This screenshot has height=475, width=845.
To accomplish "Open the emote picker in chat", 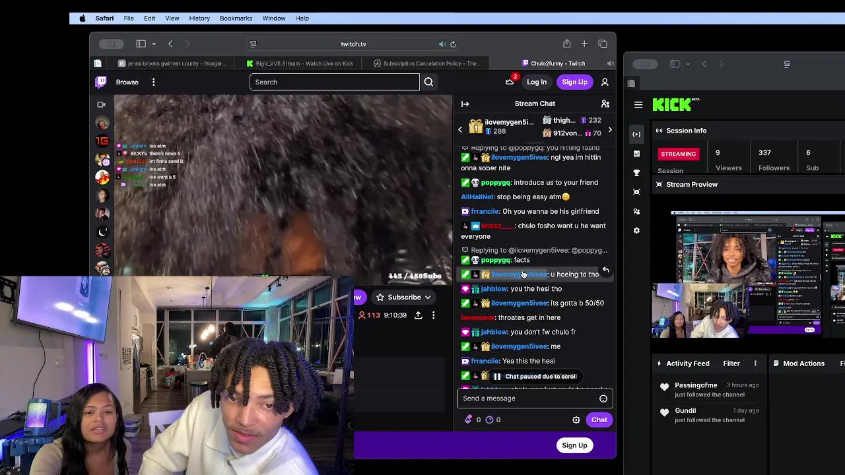I will click(x=603, y=398).
